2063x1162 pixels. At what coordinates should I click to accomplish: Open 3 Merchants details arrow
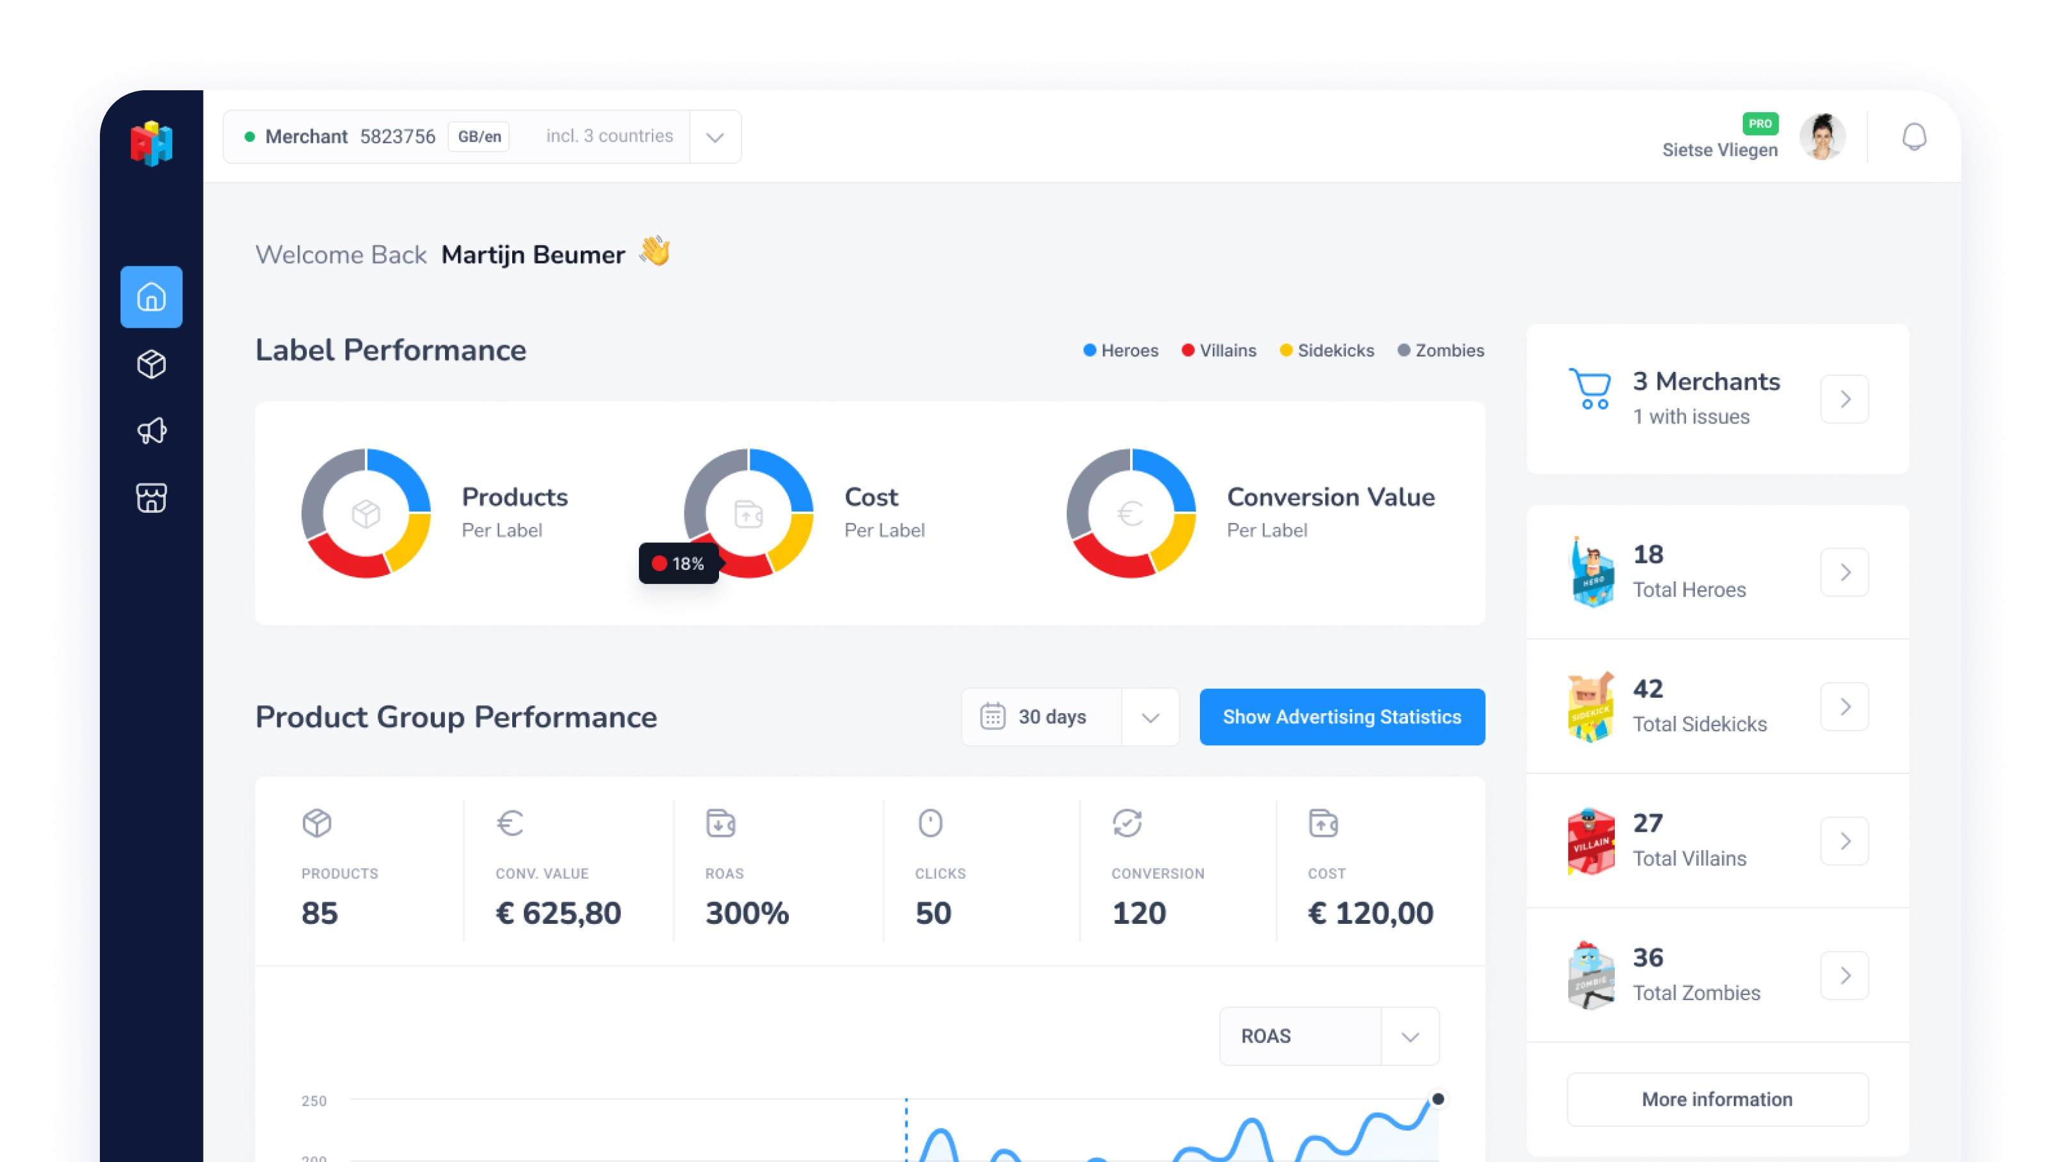click(1845, 399)
